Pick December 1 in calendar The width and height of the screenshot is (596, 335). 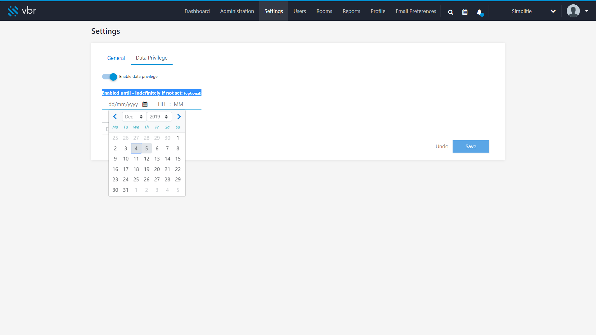pyautogui.click(x=178, y=138)
